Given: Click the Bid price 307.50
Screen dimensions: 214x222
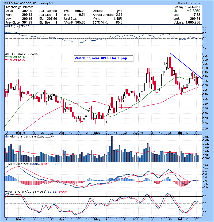Looking at the screenshot, I should coord(52,19).
